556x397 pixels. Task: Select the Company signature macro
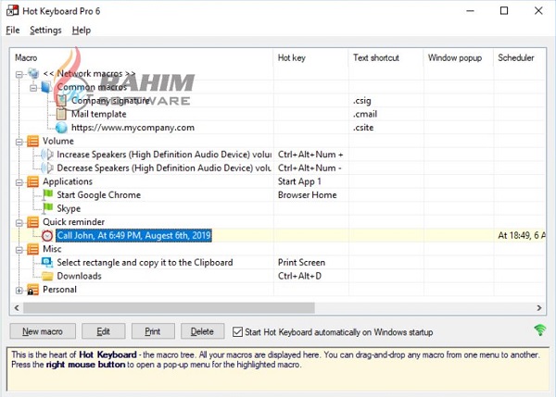(x=110, y=101)
